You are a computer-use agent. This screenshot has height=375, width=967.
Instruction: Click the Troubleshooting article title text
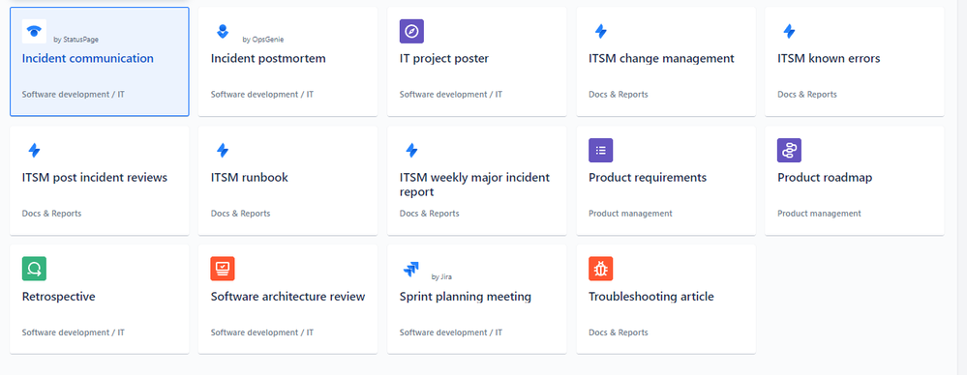pos(651,297)
